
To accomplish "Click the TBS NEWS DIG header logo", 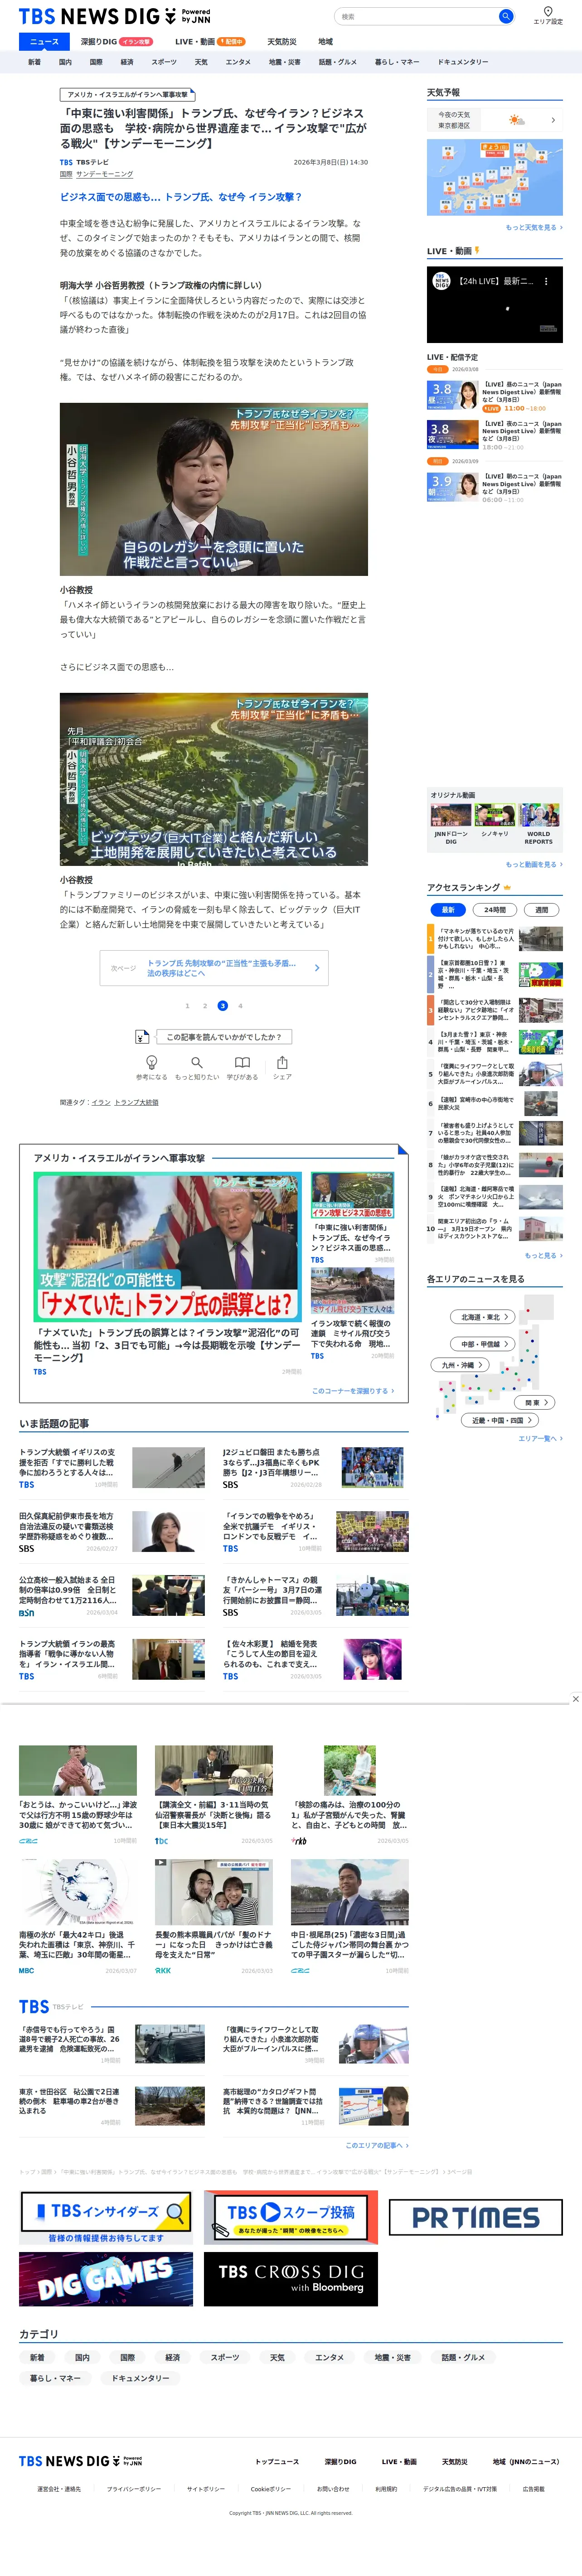I will [115, 16].
